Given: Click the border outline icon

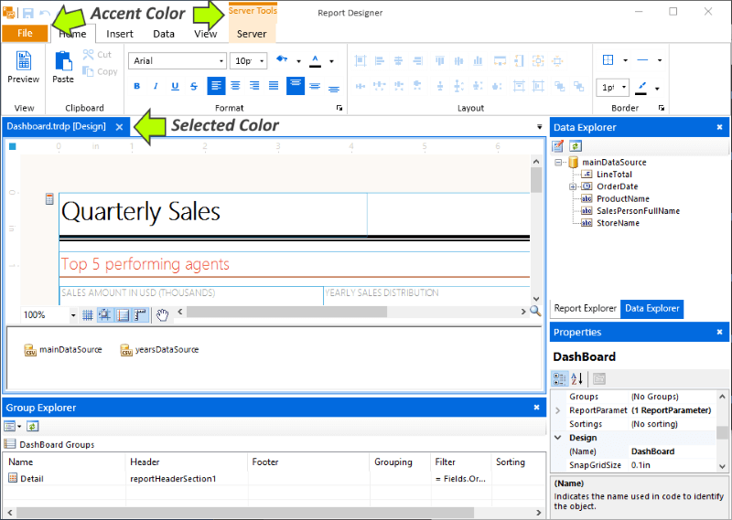Looking at the screenshot, I should pyautogui.click(x=608, y=59).
